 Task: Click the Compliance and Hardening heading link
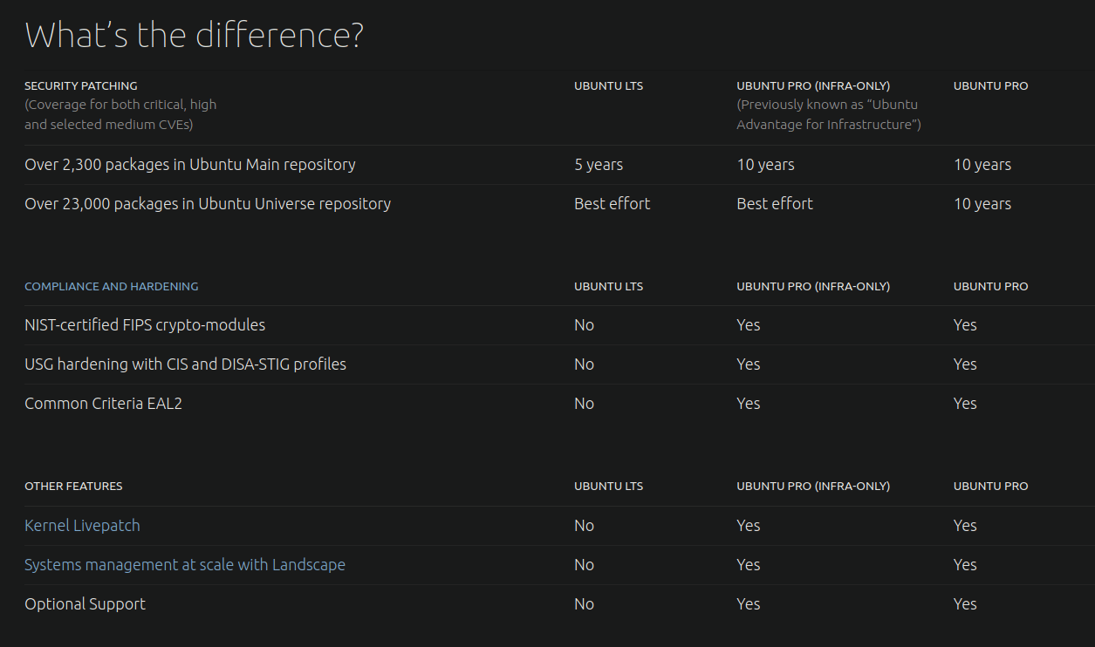tap(111, 286)
